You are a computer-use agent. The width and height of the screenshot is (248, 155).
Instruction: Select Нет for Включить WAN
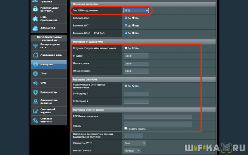pos(134,18)
